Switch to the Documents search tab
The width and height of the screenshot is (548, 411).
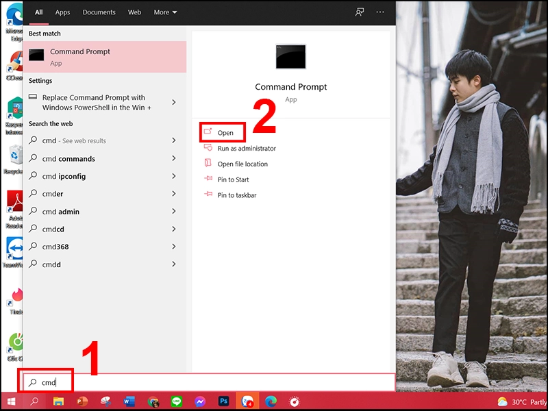click(99, 12)
